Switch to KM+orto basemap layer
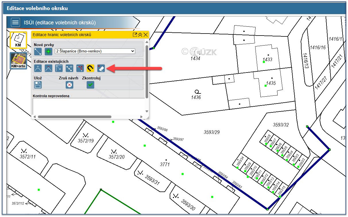348x217 pixels. point(18,60)
